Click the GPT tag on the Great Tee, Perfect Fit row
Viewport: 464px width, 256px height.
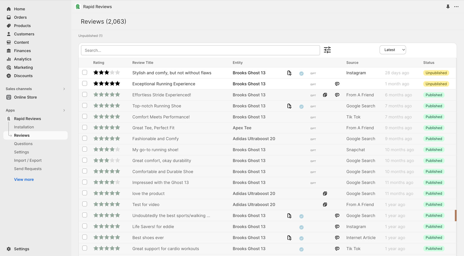coord(313,128)
